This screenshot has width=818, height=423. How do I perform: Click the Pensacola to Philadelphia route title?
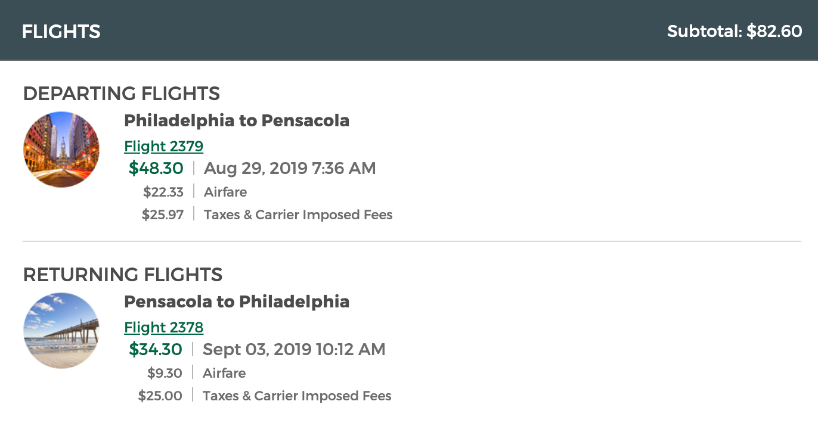(237, 301)
